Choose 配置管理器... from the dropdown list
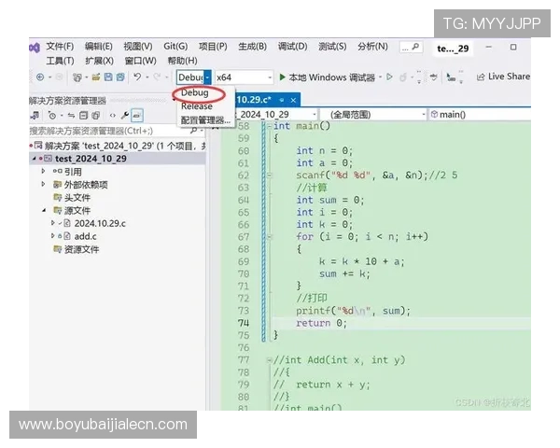Screen dimensions: 560x448 [x=205, y=119]
